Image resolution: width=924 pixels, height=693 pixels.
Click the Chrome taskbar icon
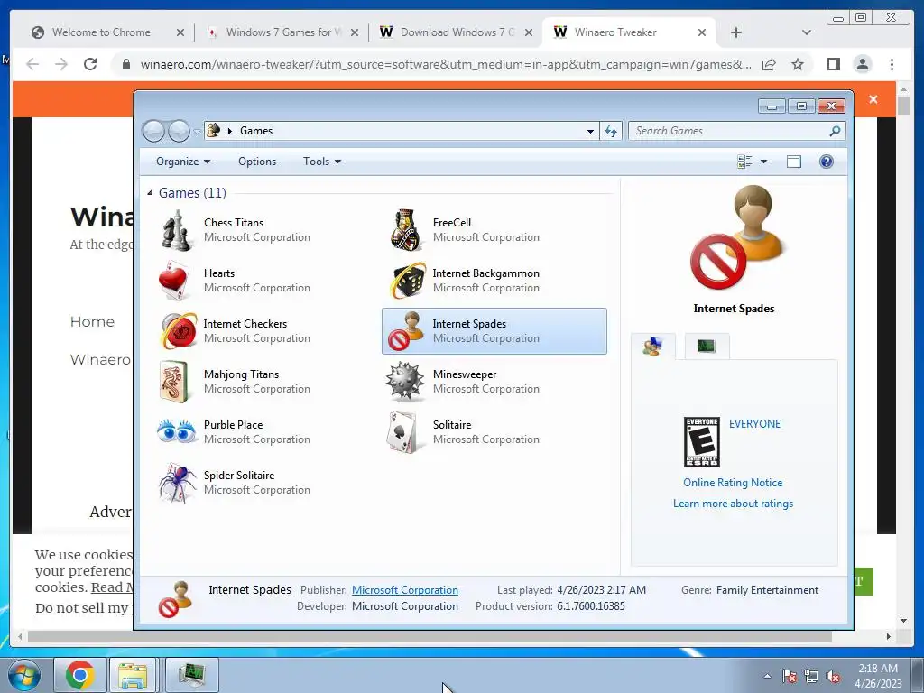[x=80, y=675]
